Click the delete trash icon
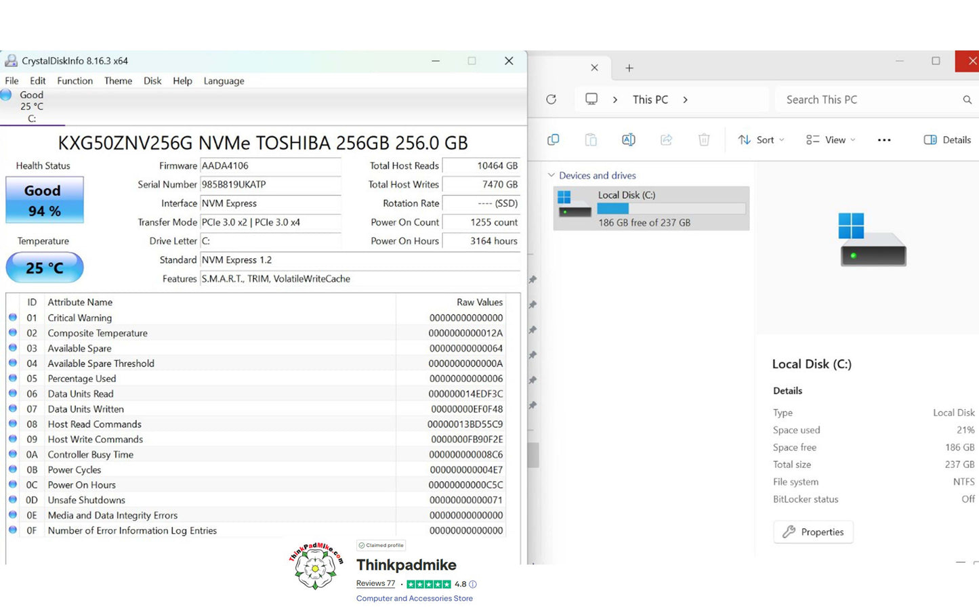The height and width of the screenshot is (615, 979). click(704, 140)
